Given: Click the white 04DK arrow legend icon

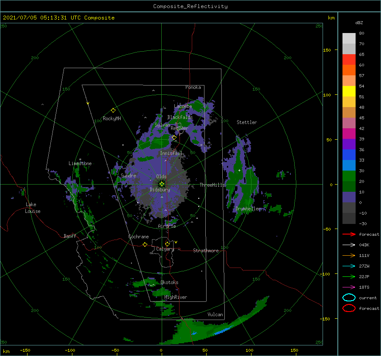Looking at the screenshot, I should (x=349, y=245).
